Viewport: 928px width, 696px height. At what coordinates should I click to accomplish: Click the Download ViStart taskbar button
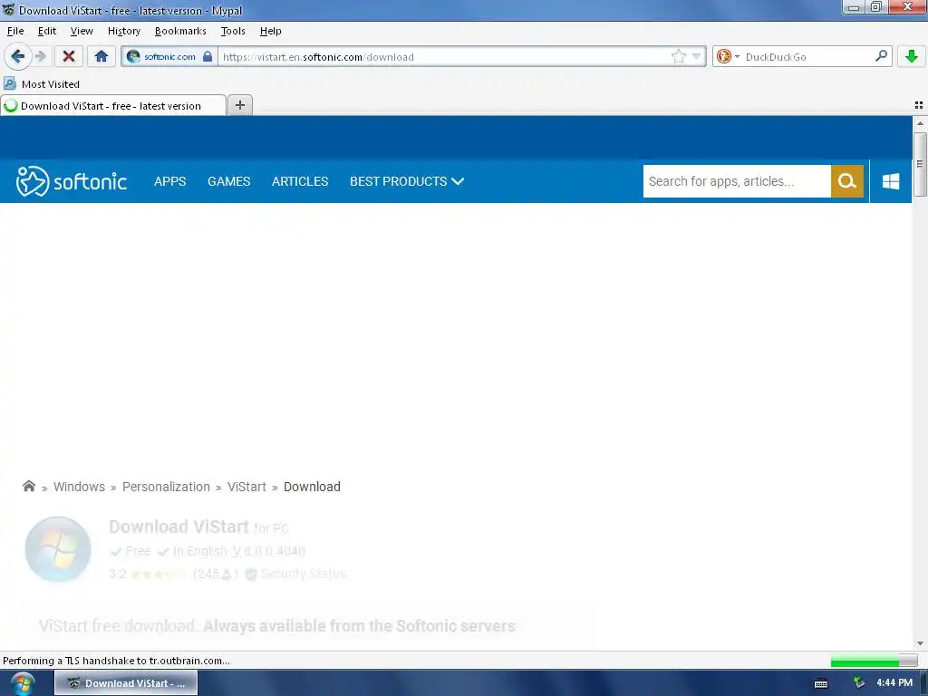[126, 683]
